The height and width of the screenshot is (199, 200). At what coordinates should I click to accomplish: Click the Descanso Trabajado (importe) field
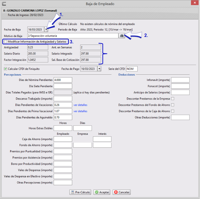click(x=63, y=99)
